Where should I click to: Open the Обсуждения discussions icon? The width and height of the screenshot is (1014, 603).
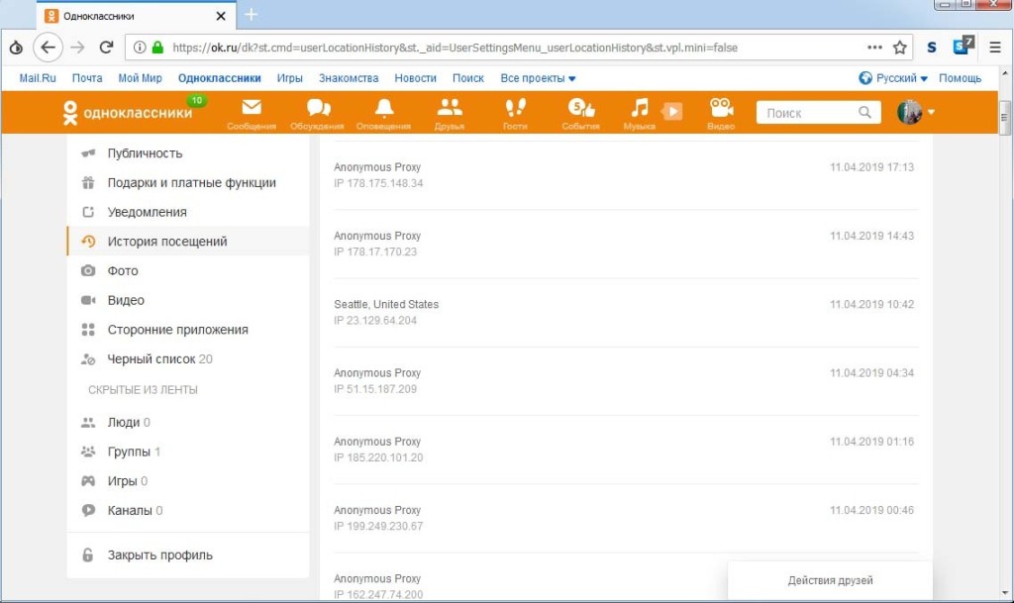(x=318, y=109)
